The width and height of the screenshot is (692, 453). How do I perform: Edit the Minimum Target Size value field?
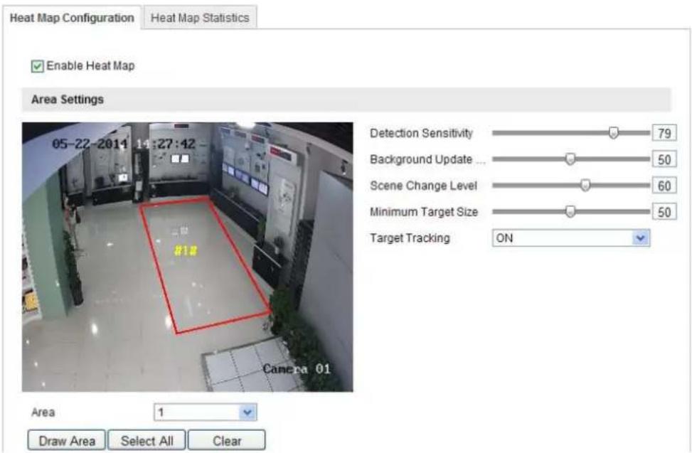[x=664, y=212]
